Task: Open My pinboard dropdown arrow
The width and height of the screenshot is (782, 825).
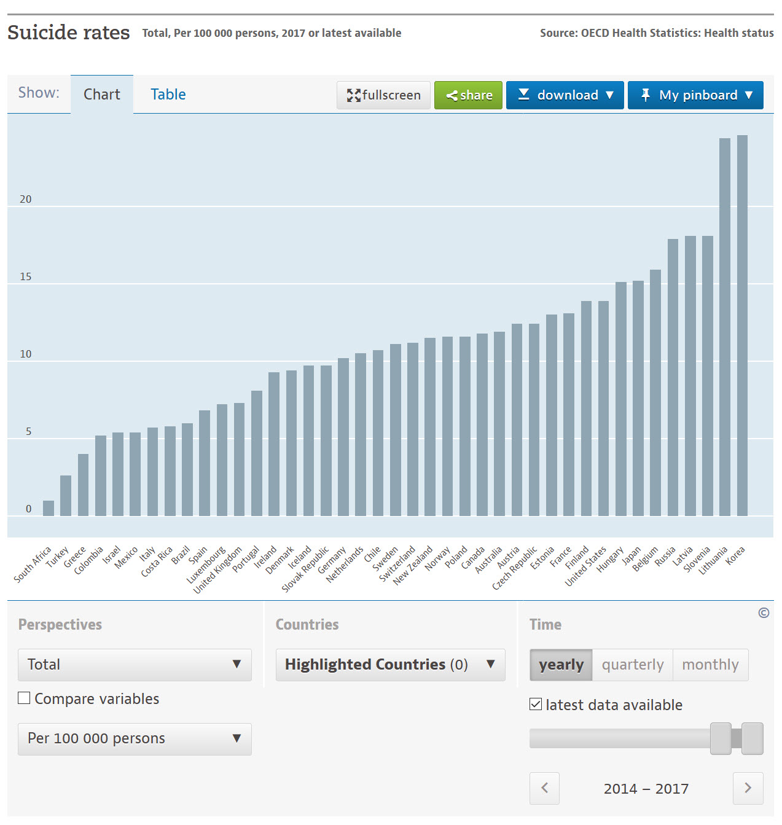Action: pyautogui.click(x=749, y=95)
